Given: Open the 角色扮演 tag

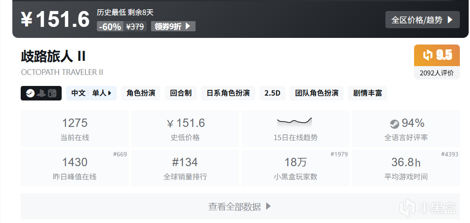Looking at the screenshot, I should [141, 93].
